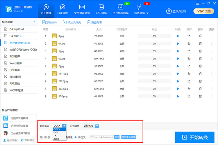Toggle the 输出格式 dropdown arrow
The height and width of the screenshot is (145, 218).
tap(64, 126)
